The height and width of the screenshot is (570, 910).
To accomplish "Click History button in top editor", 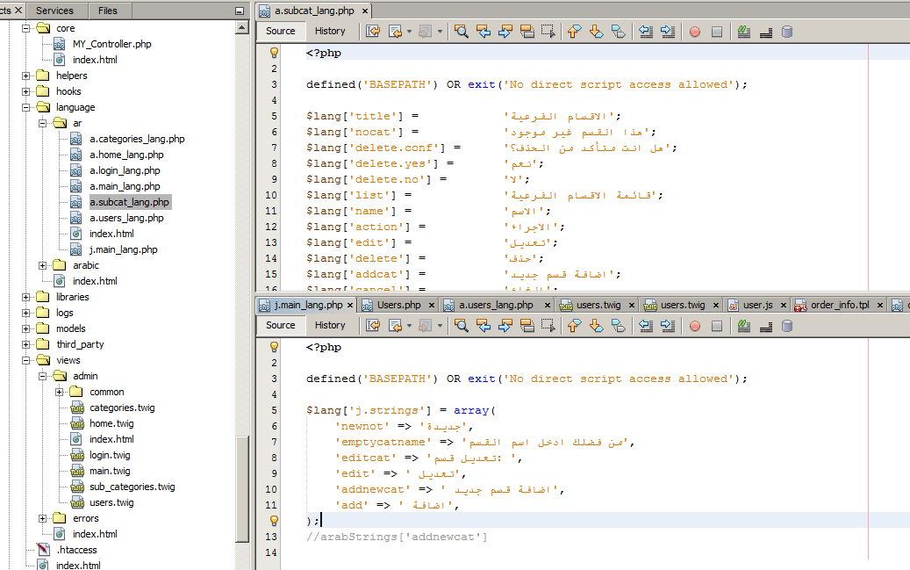I will (330, 31).
